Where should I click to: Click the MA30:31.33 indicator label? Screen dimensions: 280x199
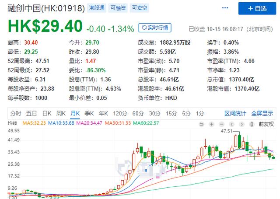pos(118,123)
